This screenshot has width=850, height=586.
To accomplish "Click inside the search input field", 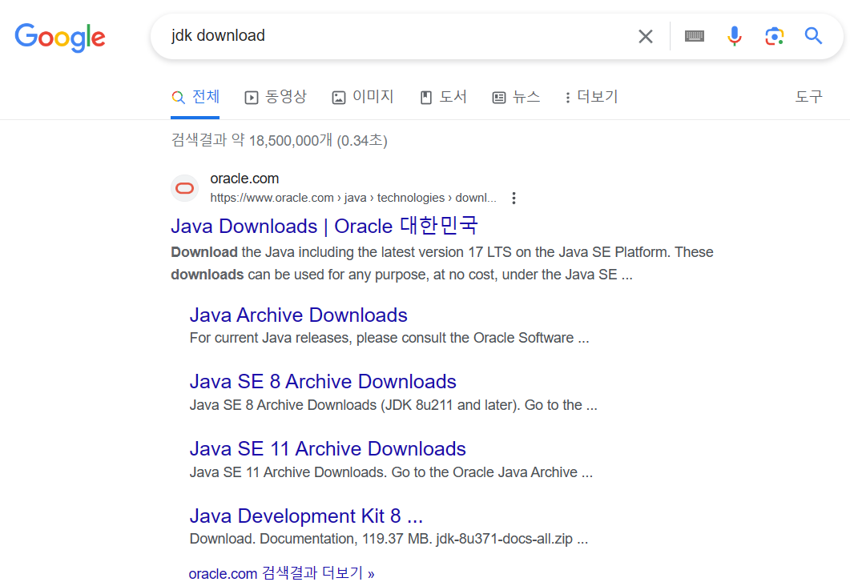I will (361, 36).
